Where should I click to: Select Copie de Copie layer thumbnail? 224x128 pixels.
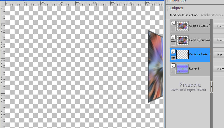pos(183,26)
